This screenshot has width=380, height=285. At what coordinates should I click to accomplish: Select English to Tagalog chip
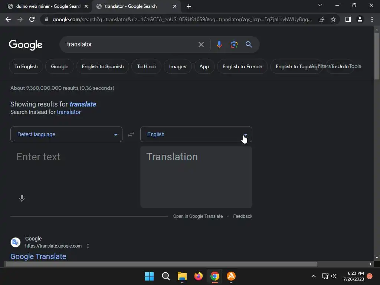point(297,66)
